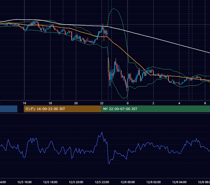Viewport: 210px width, 185px height.
Task: Click the 12/5 20:00 time label
Action: pos(76,182)
